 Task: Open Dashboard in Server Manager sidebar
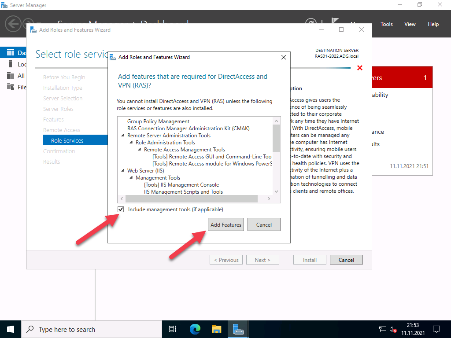tap(13, 53)
